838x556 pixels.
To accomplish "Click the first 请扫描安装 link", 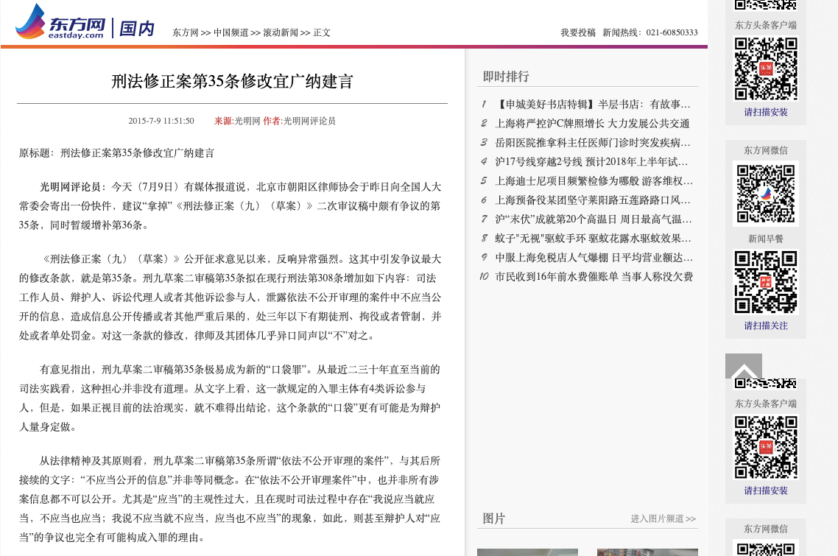I will coord(765,112).
